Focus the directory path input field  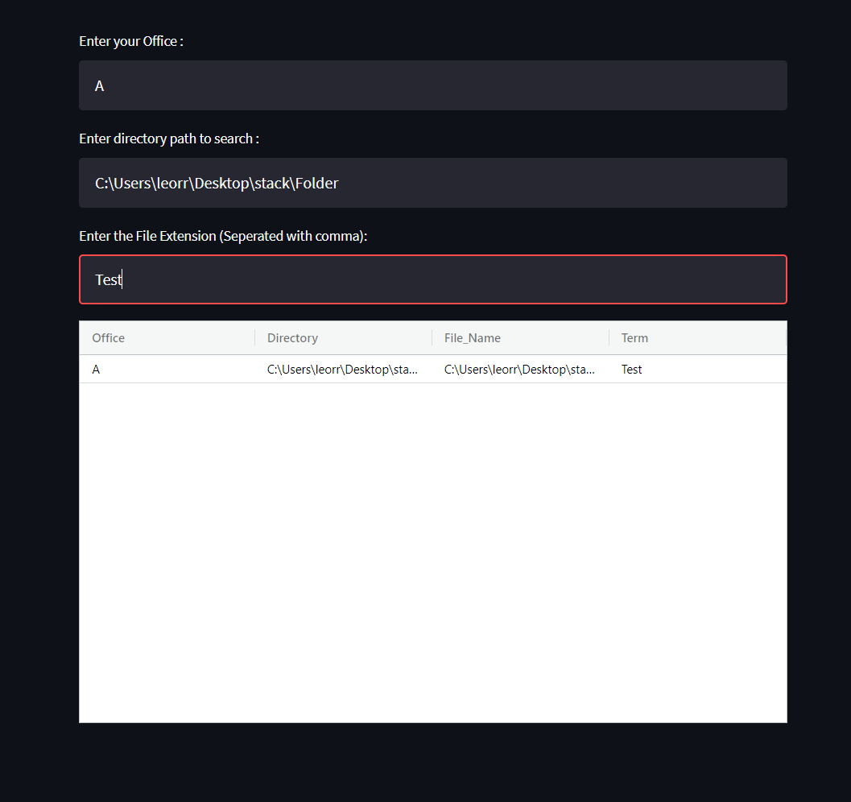pyautogui.click(x=432, y=183)
